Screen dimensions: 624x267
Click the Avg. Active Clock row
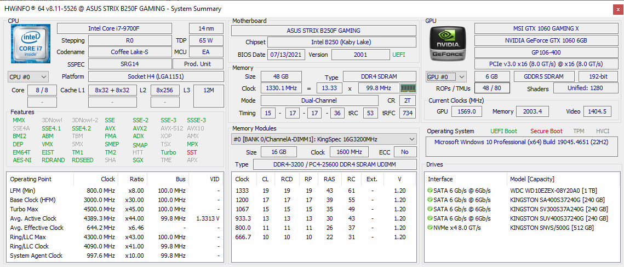(115, 218)
